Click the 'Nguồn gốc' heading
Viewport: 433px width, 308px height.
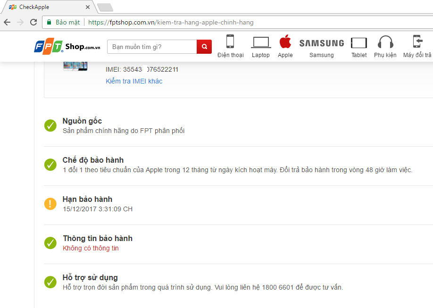[82, 121]
